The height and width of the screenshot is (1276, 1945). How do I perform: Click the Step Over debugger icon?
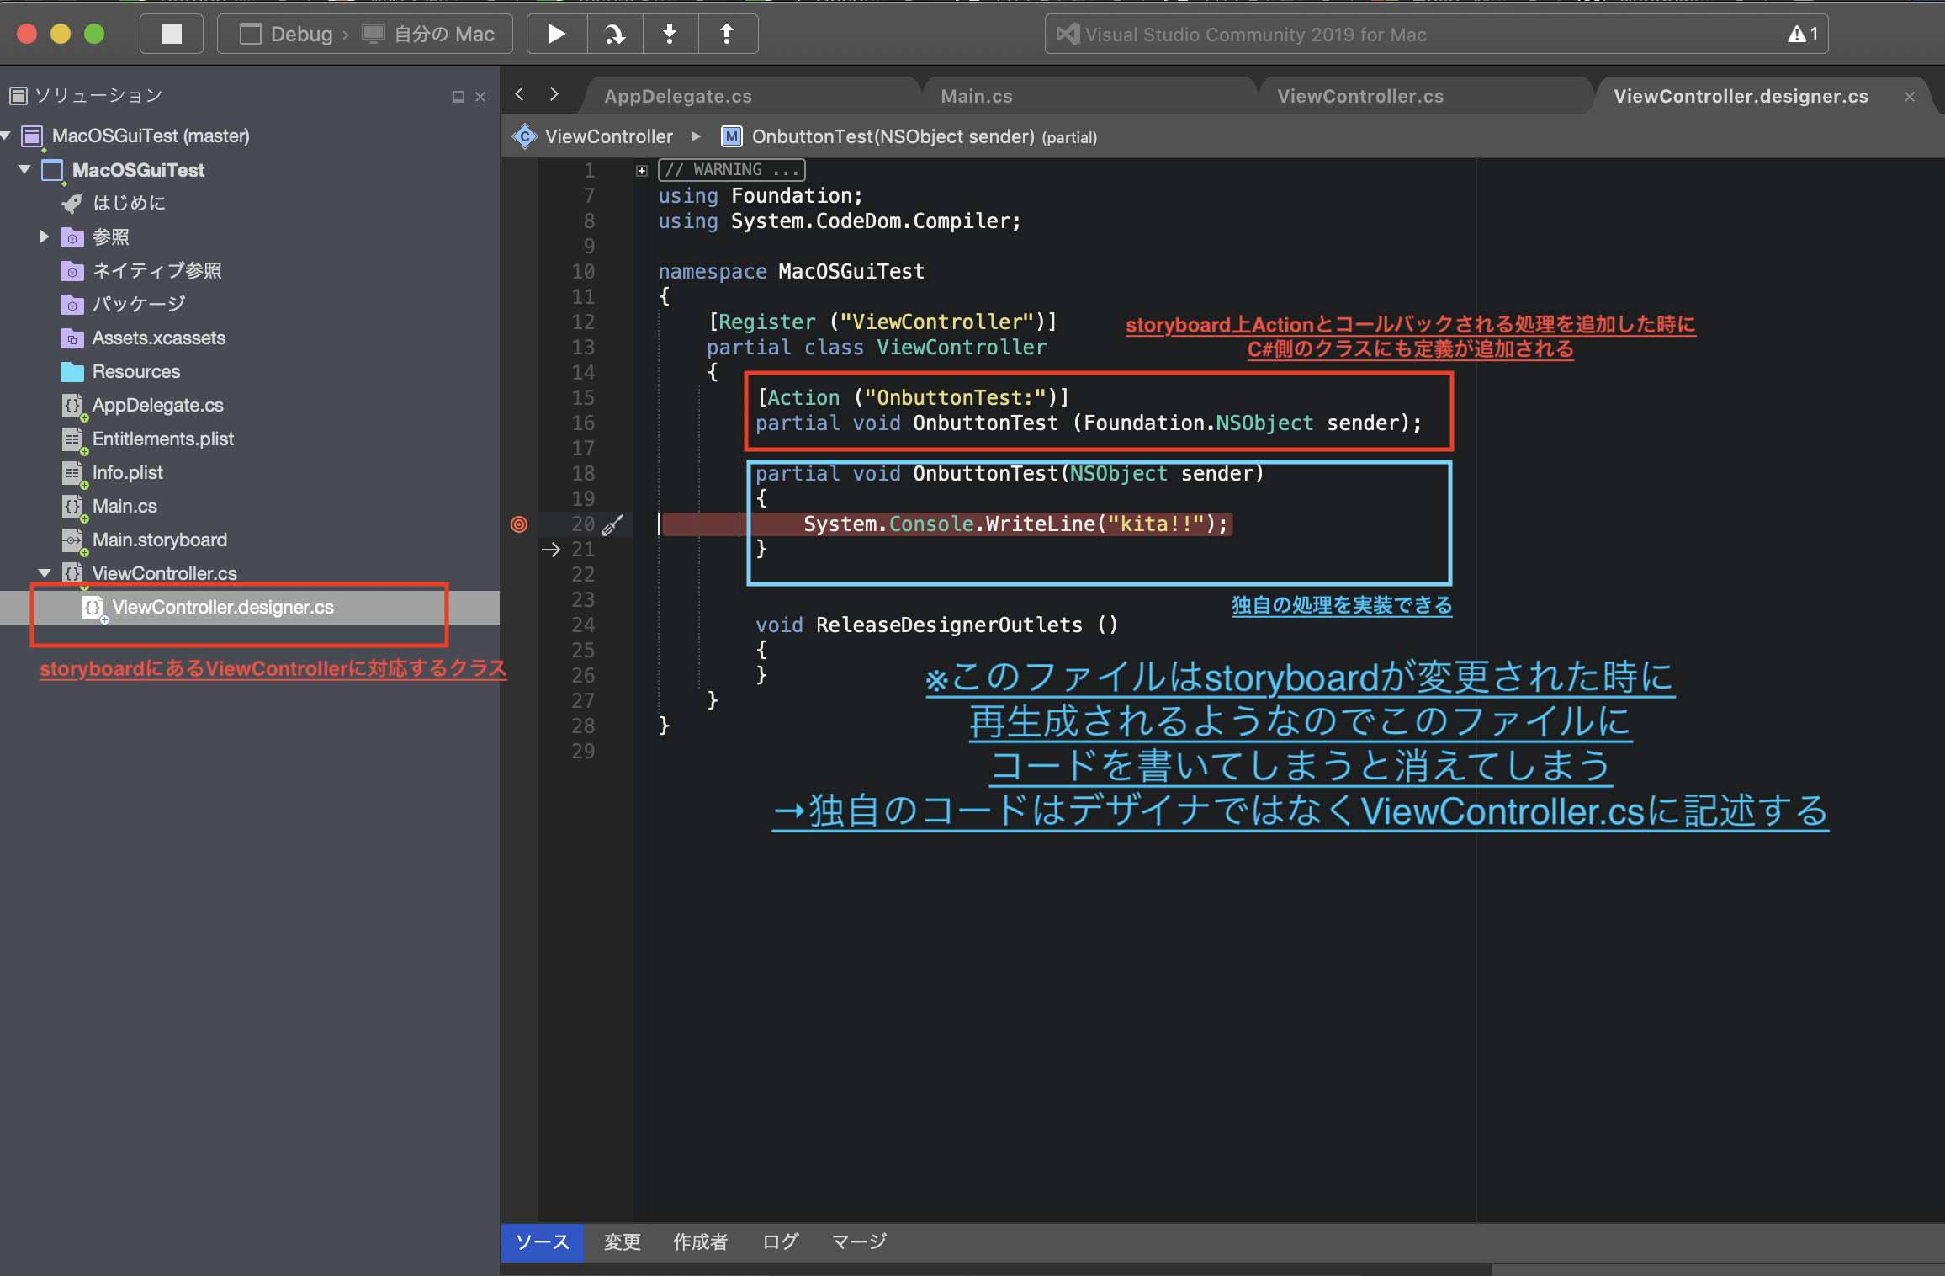[x=615, y=34]
